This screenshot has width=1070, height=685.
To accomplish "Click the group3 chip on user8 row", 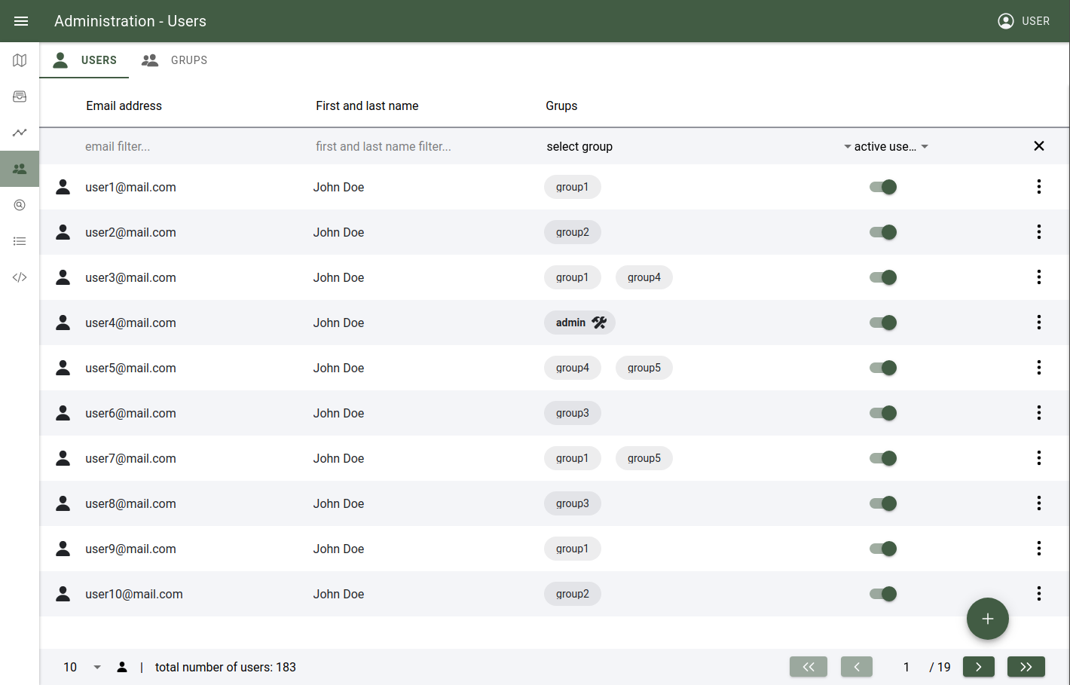I will click(x=573, y=503).
